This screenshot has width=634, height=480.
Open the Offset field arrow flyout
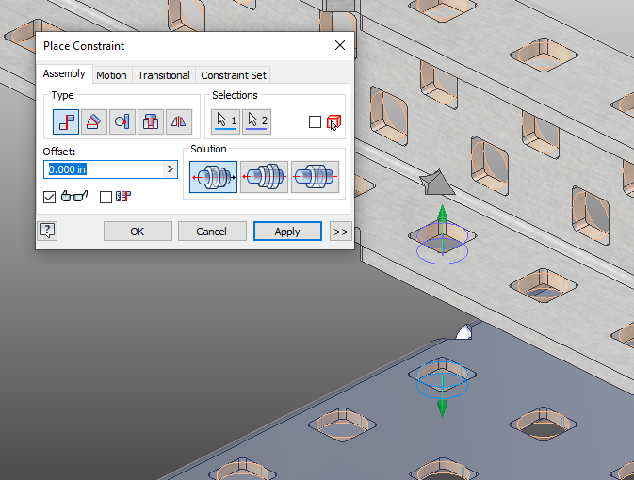tap(171, 169)
